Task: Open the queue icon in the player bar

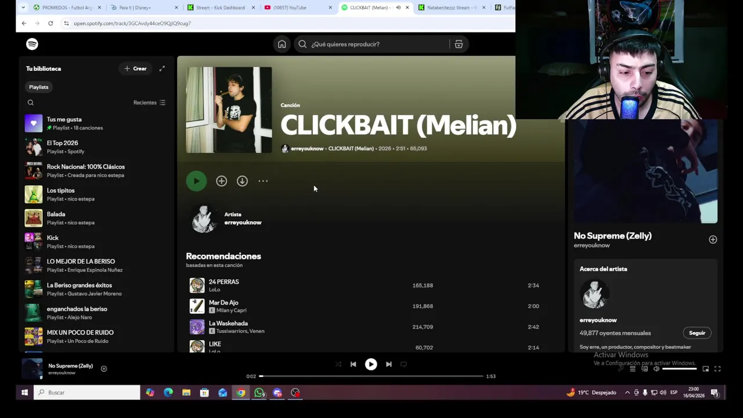Action: click(x=633, y=369)
